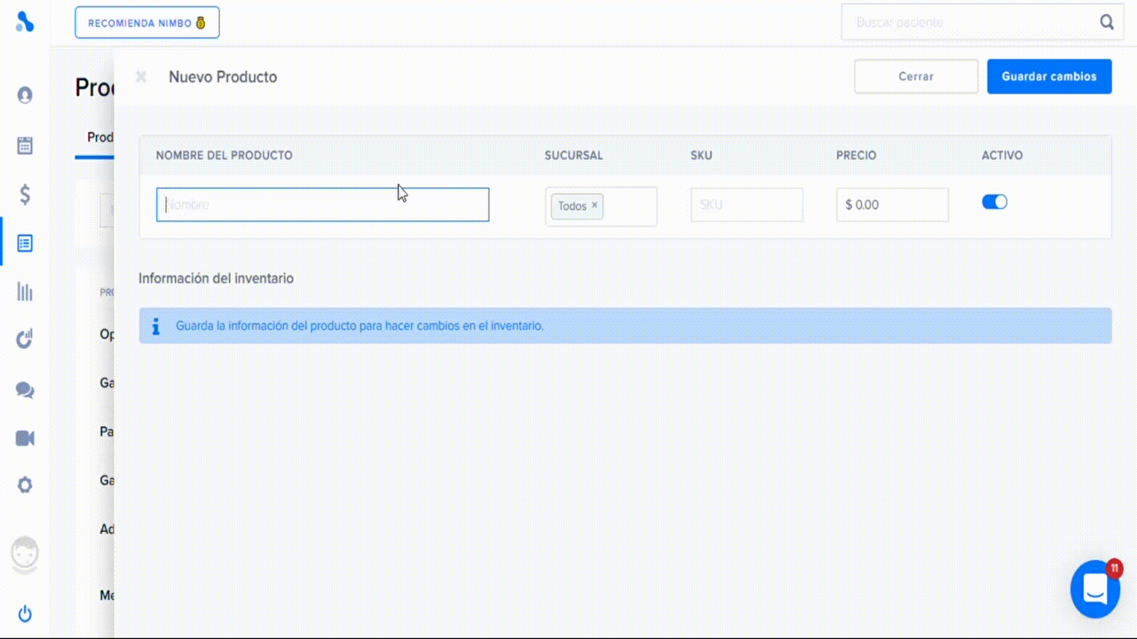The image size is (1137, 639).
Task: Open the video call sidebar icon
Action: [25, 438]
